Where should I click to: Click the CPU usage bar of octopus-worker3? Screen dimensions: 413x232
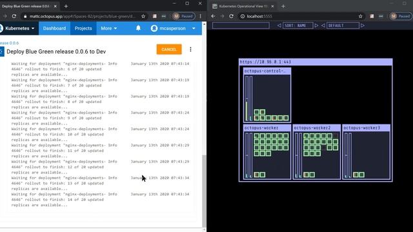346,155
